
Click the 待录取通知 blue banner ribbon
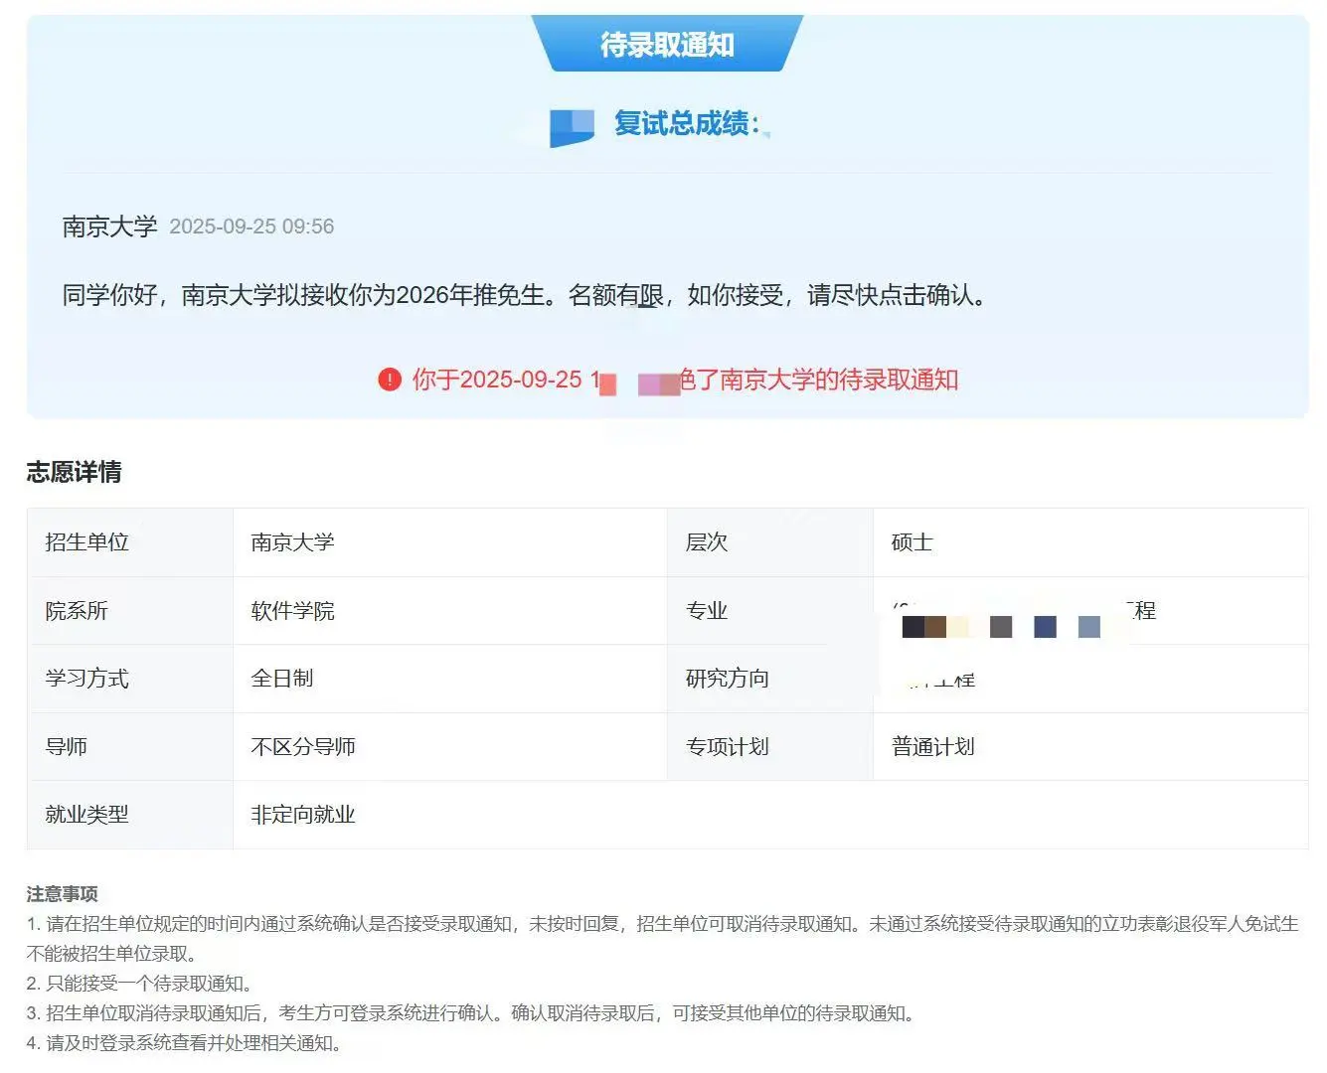click(x=664, y=45)
